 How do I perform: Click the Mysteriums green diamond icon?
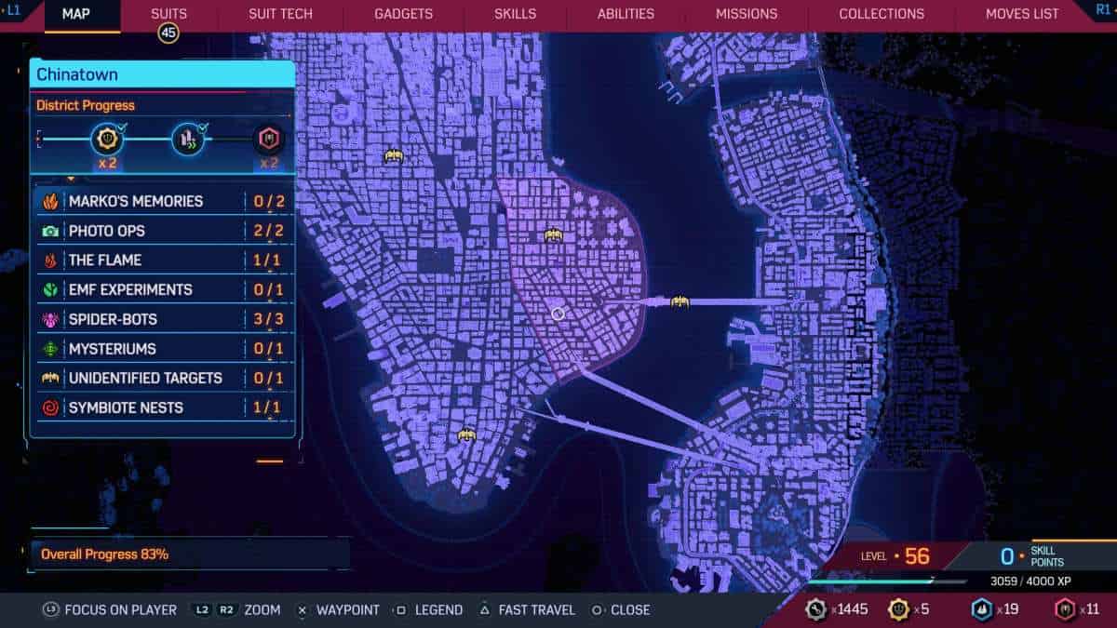coord(50,349)
